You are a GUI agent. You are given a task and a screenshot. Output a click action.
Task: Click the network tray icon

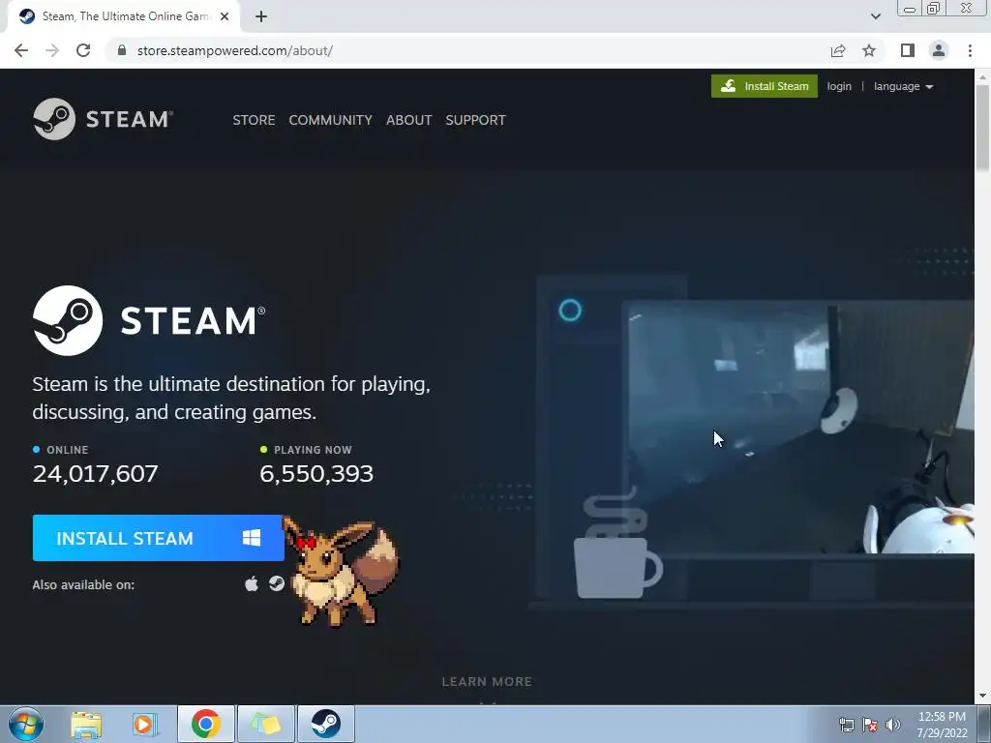(x=846, y=725)
